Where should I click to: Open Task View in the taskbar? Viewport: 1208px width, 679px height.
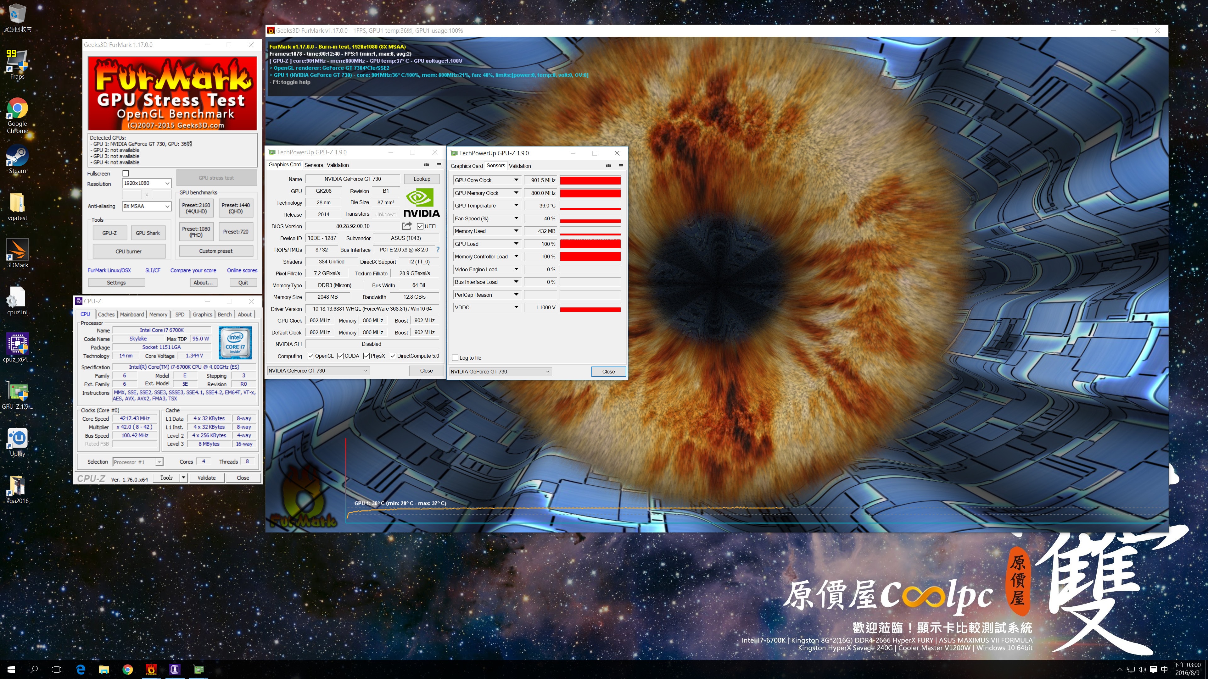point(57,670)
